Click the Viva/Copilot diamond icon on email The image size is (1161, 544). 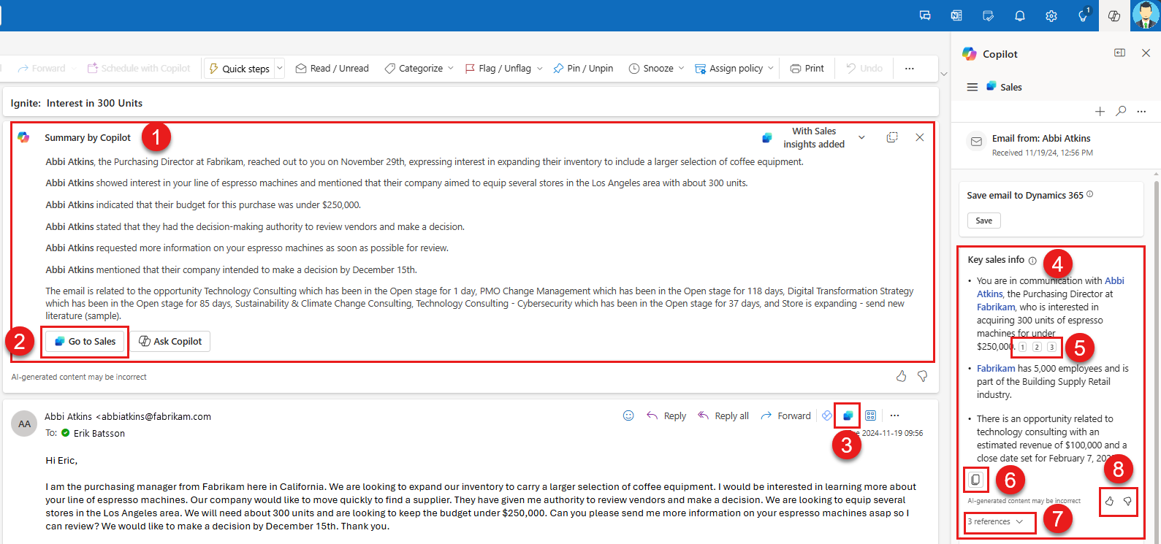(827, 415)
